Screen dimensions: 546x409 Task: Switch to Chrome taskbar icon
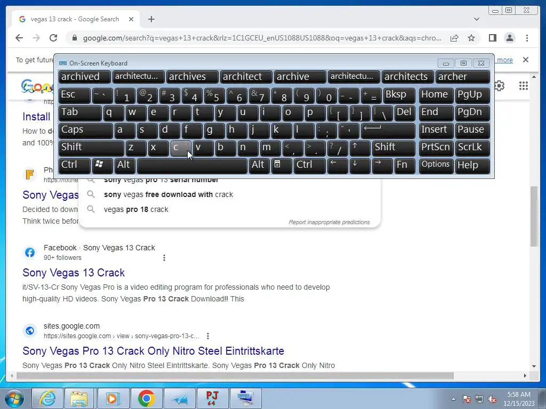point(146,398)
